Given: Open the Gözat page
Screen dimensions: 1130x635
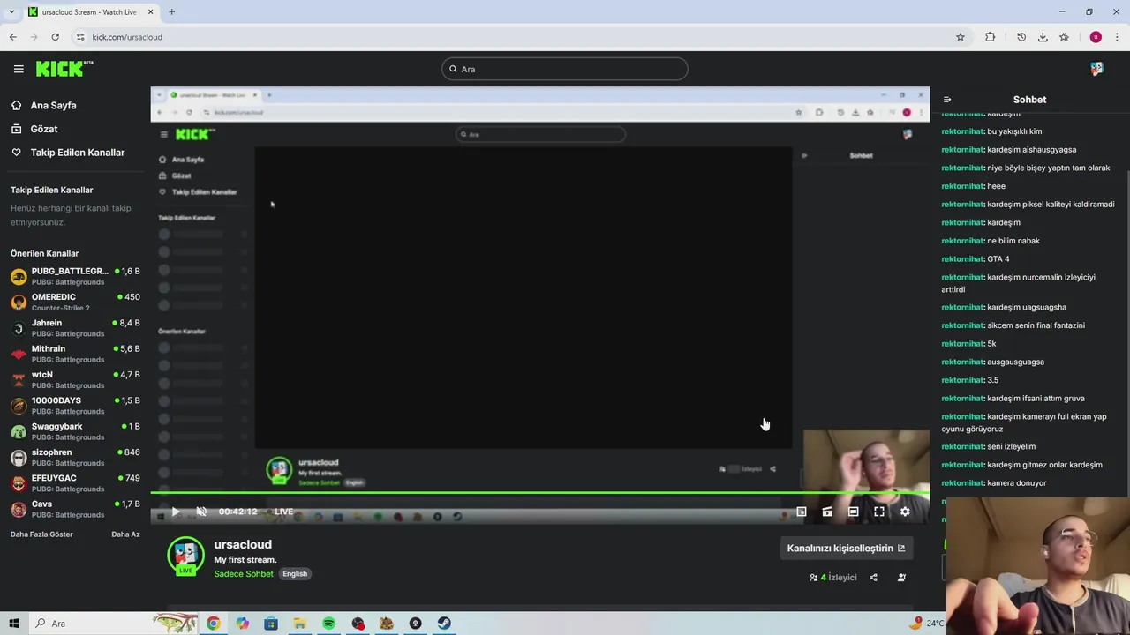Looking at the screenshot, I should pos(44,129).
